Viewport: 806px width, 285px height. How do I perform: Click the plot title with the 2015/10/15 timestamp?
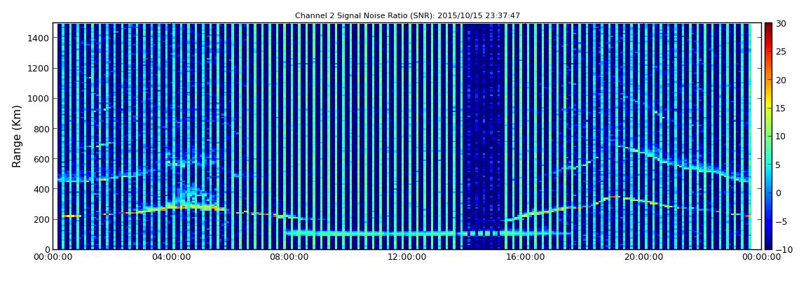coord(407,15)
